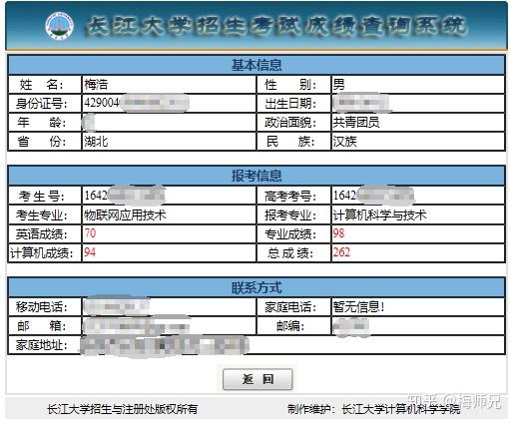Click the computer score 94

90,252
